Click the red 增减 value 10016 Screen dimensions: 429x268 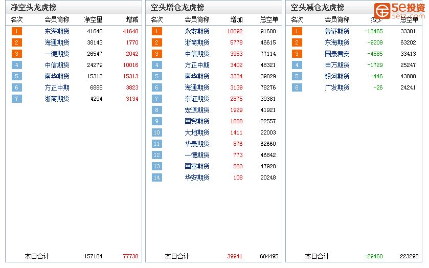(130, 65)
